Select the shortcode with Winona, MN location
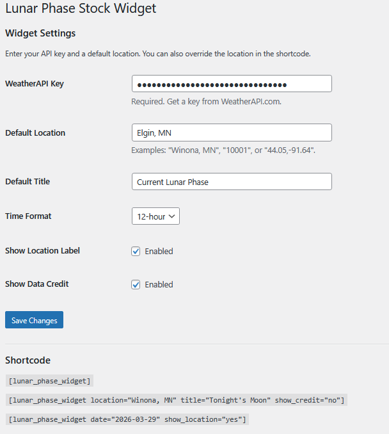This screenshot has height=434, width=389. point(176,400)
